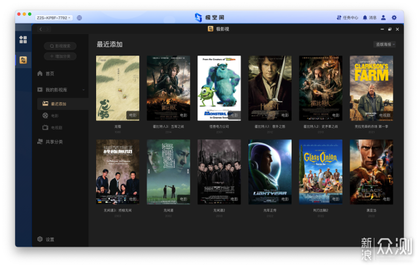The image size is (419, 267).
Task: Restore the 极影视 inner window
Action: (390, 29)
